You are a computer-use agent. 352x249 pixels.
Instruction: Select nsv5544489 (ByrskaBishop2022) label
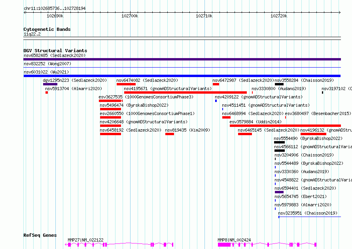(x=309, y=163)
